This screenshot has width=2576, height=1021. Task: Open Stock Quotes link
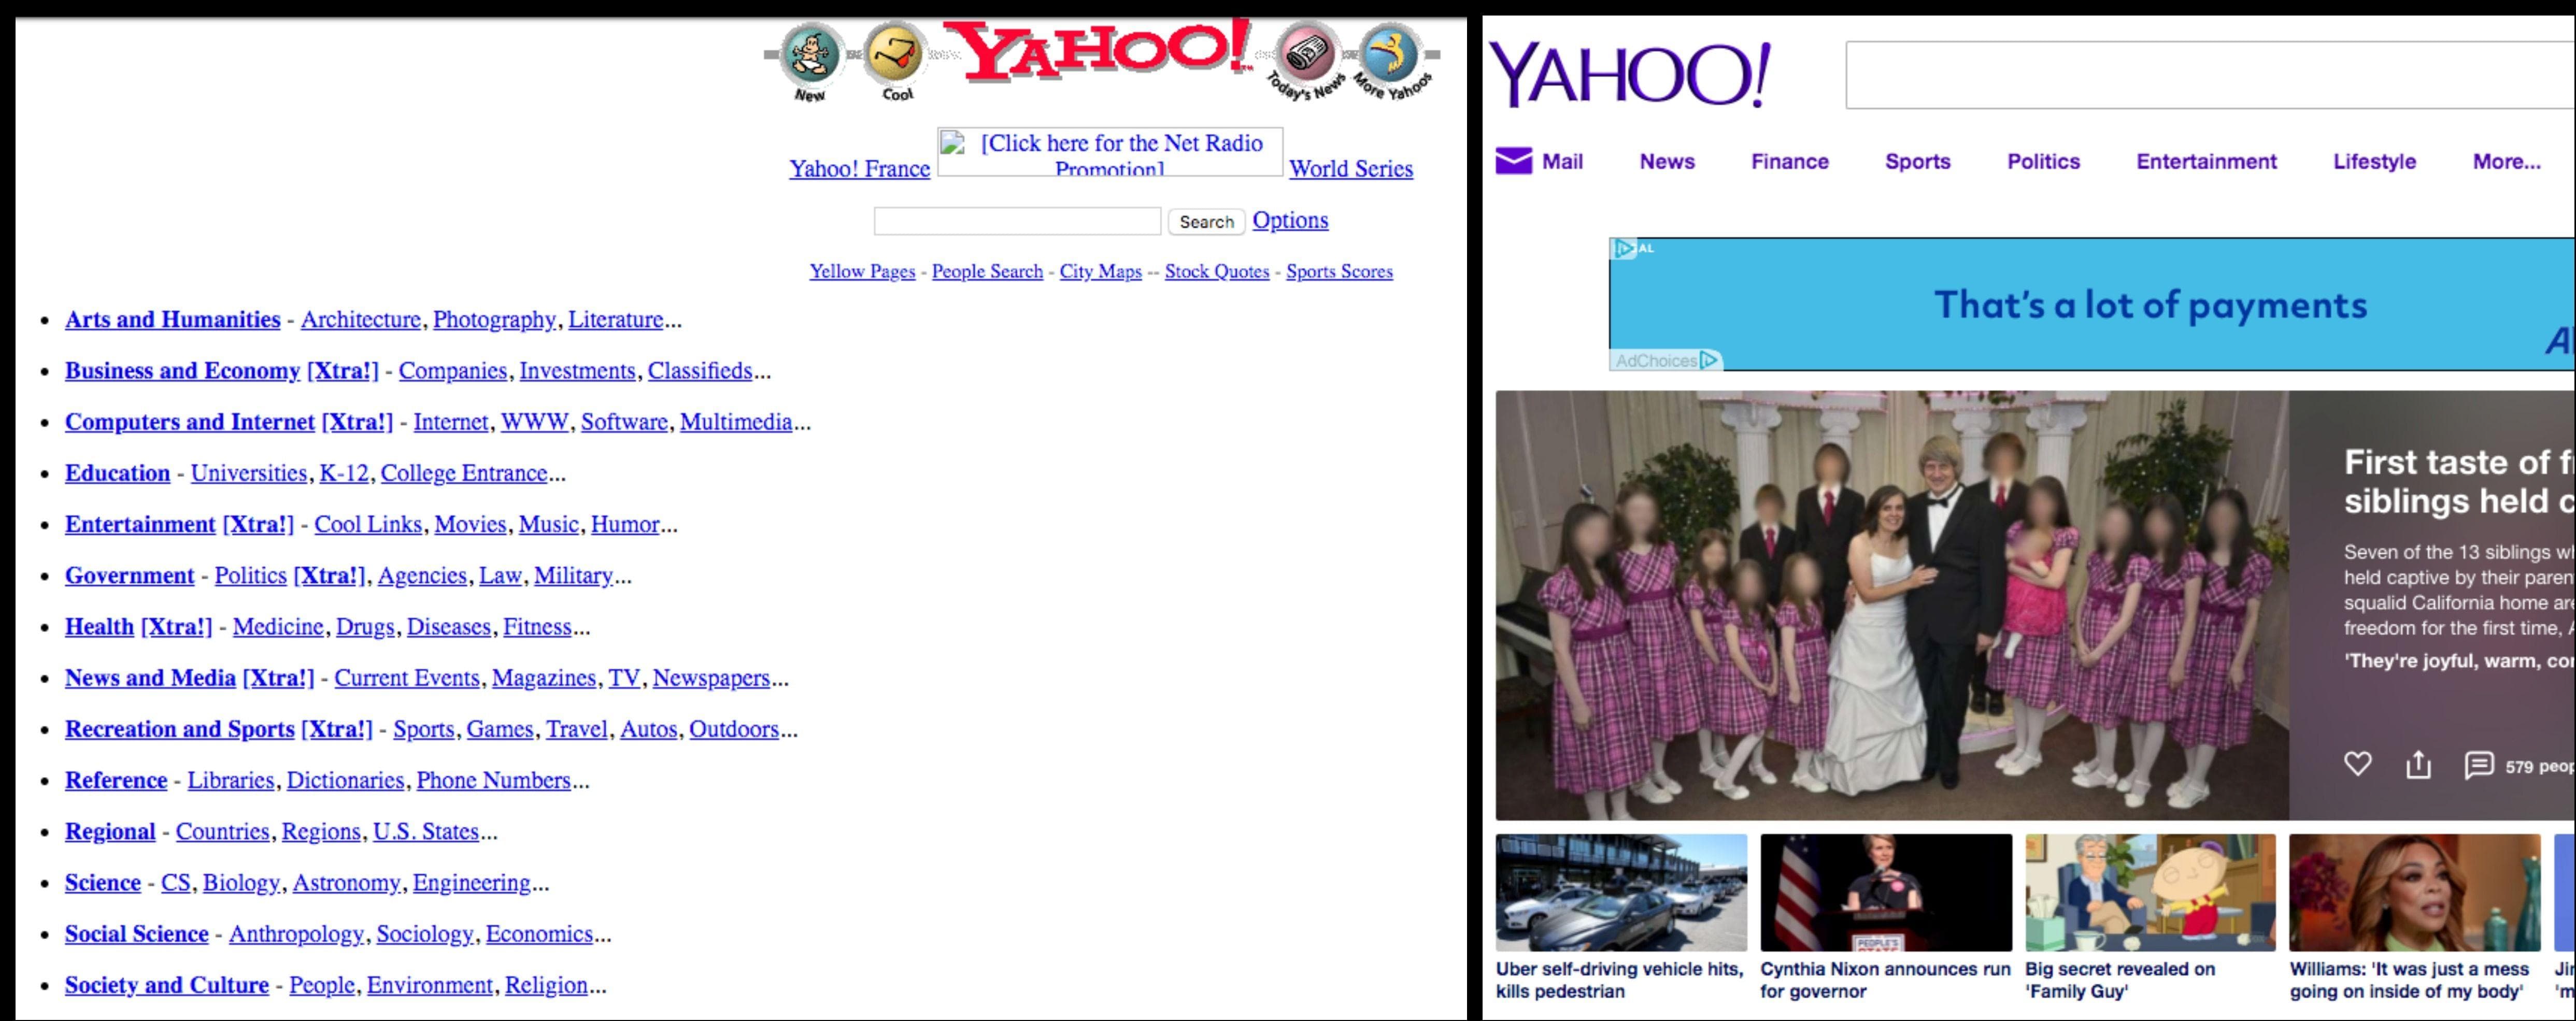(1216, 271)
